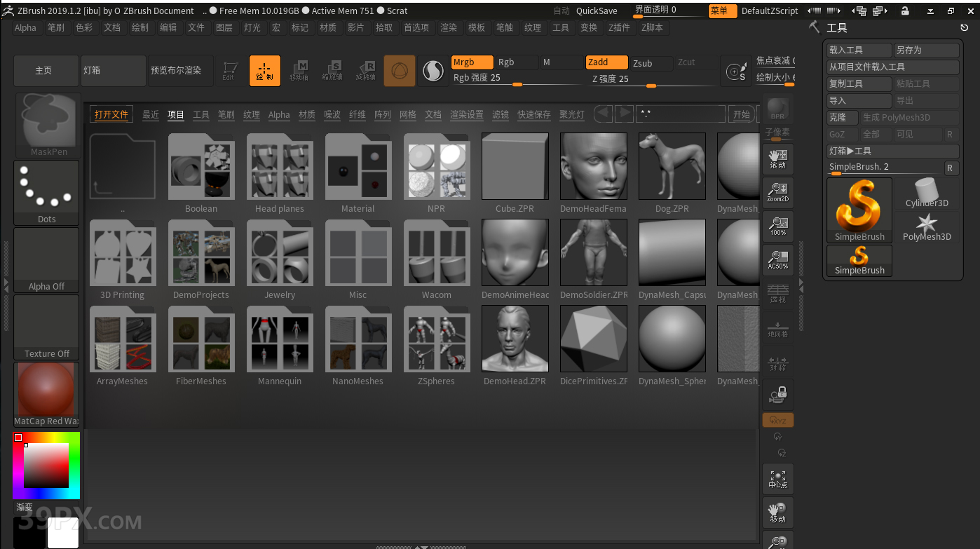This screenshot has height=549, width=980.
Task: Open the 文件 (File) menu
Action: 196,28
